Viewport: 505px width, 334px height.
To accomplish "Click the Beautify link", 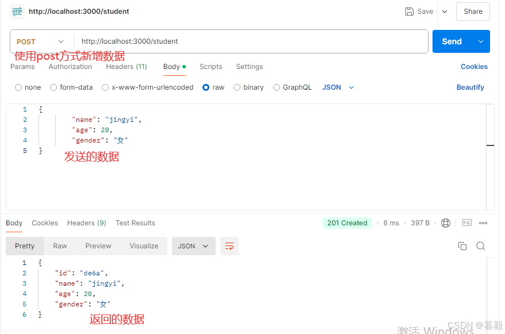I will (470, 87).
